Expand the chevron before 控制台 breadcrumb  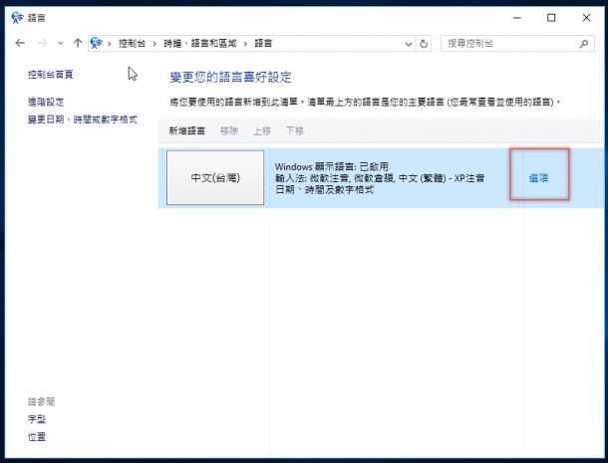pyautogui.click(x=110, y=44)
